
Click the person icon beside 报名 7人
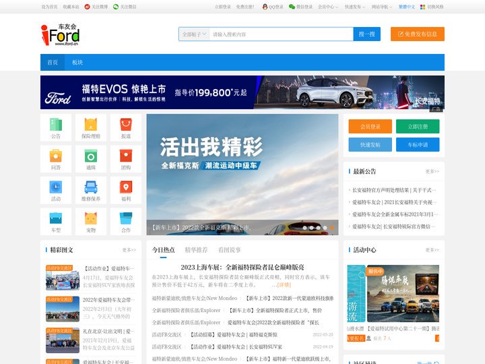(x=368, y=338)
